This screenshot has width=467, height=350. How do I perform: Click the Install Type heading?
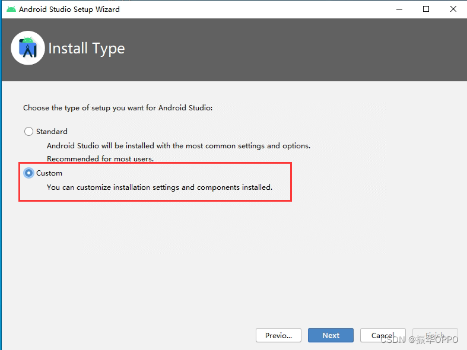click(x=87, y=49)
